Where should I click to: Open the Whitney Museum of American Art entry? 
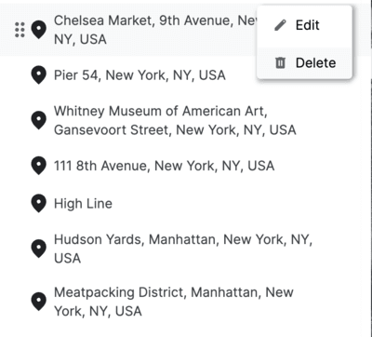[x=175, y=120]
